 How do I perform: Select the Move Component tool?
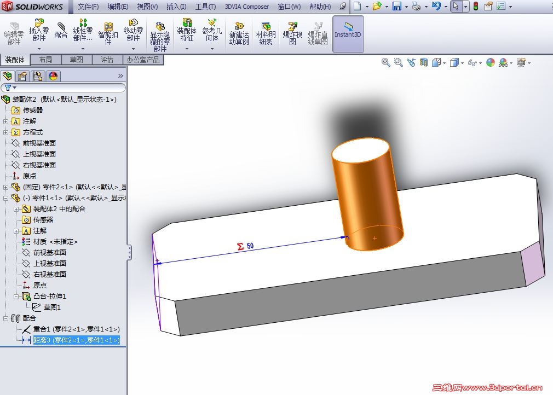tap(133, 30)
